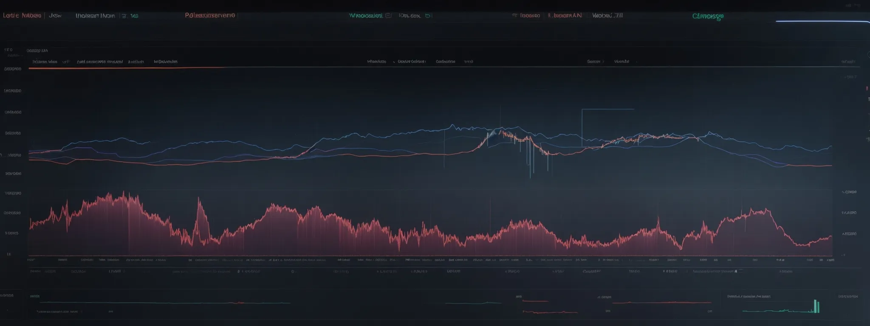Click the candlestick spike cluster in the line chart
The image size is (870, 326).
(x=531, y=157)
